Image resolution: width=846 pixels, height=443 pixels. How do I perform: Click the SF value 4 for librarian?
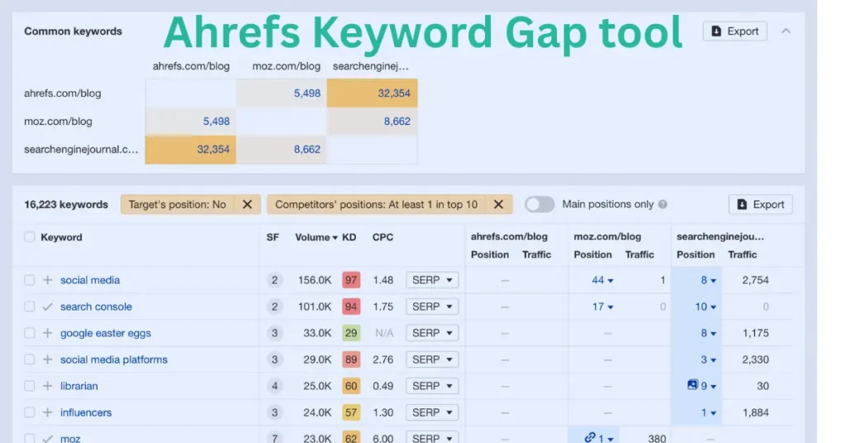[x=274, y=386]
